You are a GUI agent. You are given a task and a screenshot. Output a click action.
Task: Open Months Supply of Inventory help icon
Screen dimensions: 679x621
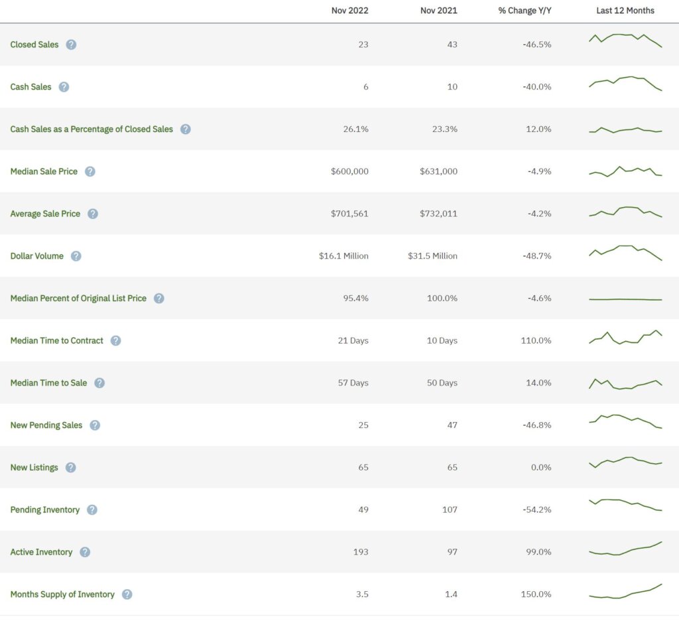pyautogui.click(x=127, y=594)
